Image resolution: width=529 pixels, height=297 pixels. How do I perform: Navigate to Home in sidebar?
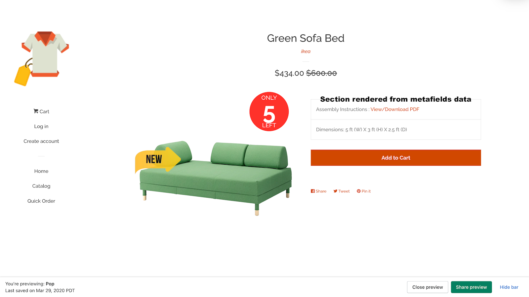pyautogui.click(x=41, y=171)
